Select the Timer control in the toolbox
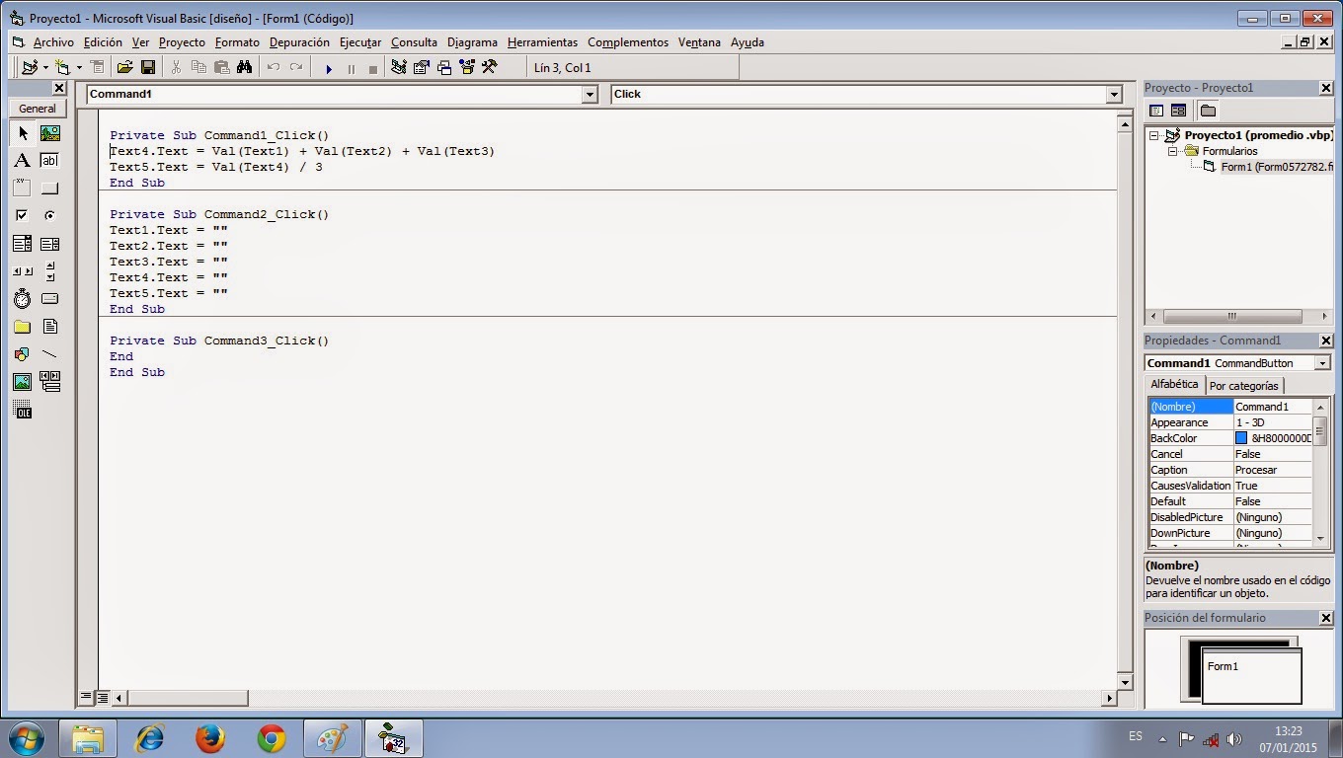This screenshot has height=758, width=1343. [22, 298]
